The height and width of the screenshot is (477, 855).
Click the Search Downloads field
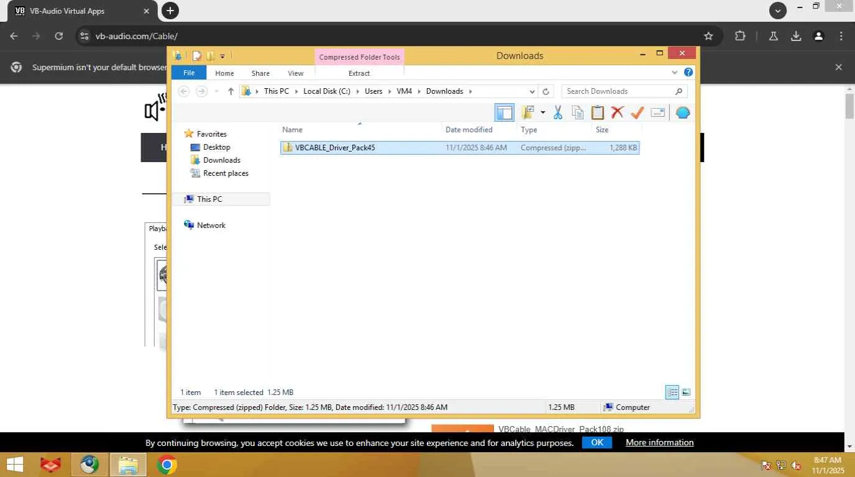click(624, 91)
